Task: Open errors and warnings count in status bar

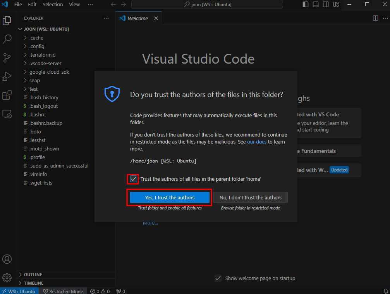Action: click(100, 291)
